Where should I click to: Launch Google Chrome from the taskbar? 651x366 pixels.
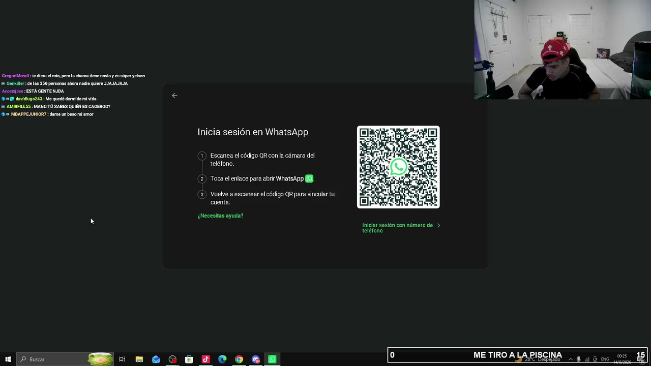[x=239, y=359]
